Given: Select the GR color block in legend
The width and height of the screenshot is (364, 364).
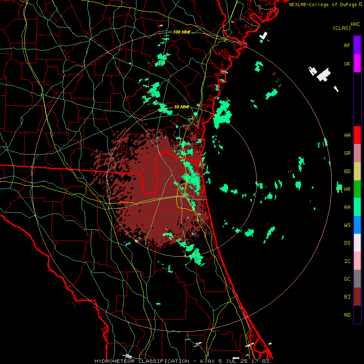Looking at the screenshot, I should point(357,153).
